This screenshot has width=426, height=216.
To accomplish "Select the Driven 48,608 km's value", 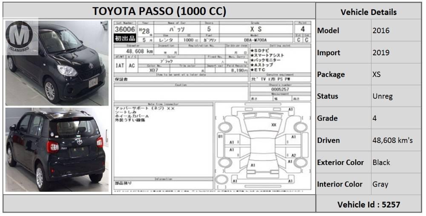I will tap(392, 140).
